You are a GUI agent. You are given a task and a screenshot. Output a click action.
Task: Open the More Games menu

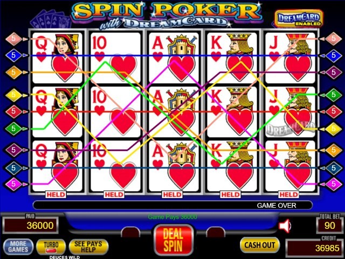pos(18,247)
